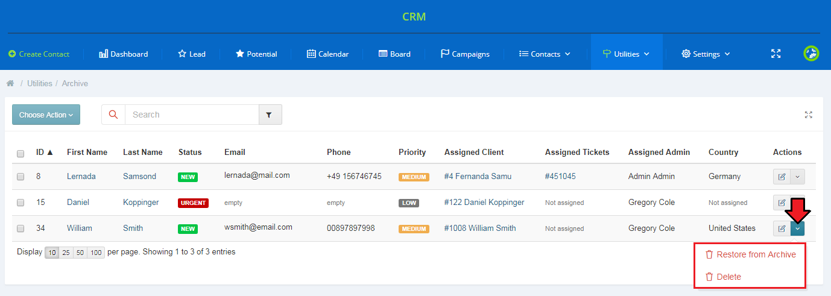Sort by First Name column
This screenshot has height=296, width=831.
87,152
